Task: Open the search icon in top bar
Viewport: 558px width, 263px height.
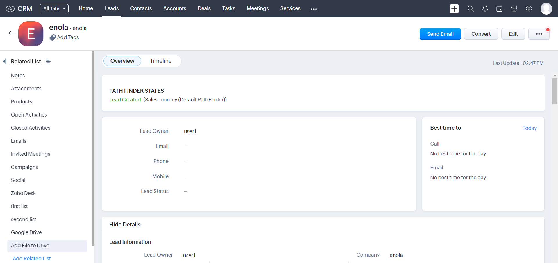Action: tap(471, 9)
